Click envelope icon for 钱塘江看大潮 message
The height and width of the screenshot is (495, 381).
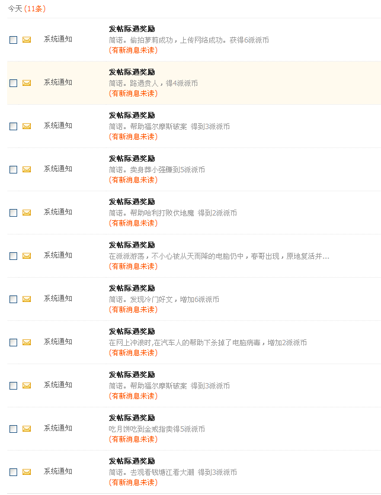(27, 472)
